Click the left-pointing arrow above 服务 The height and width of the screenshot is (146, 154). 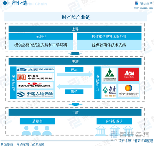point(75,87)
